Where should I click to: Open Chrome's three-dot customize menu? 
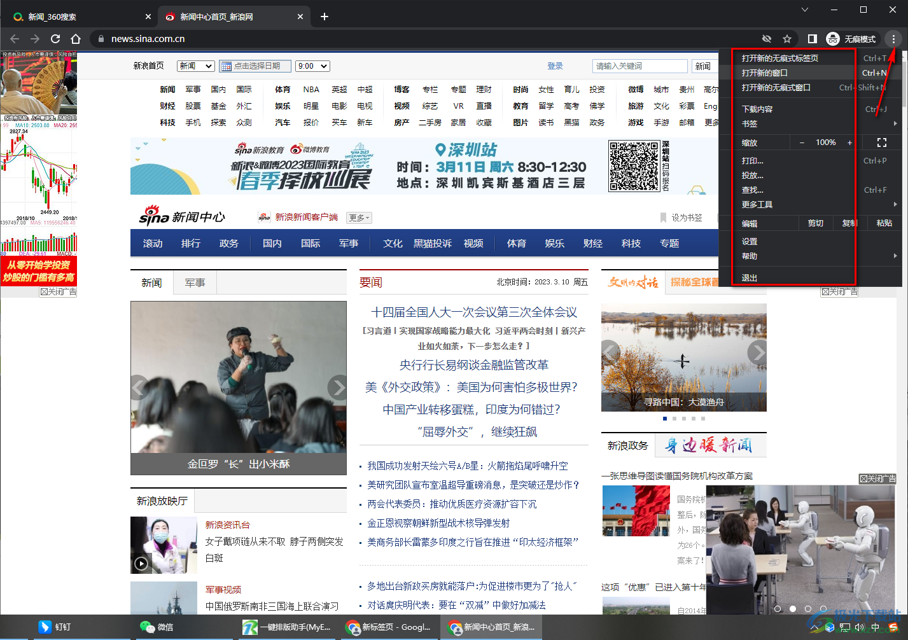pyautogui.click(x=893, y=39)
